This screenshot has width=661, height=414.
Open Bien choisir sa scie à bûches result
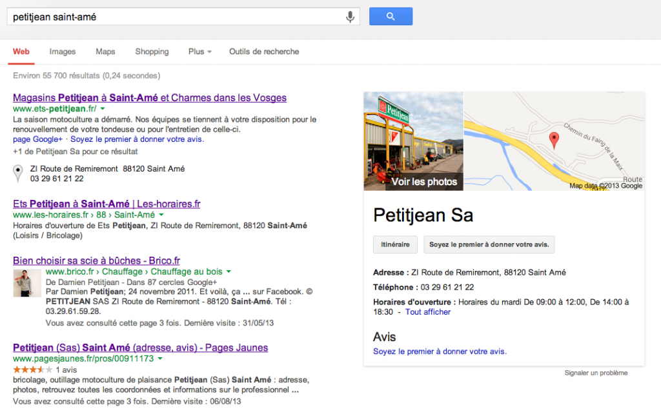[x=97, y=261]
